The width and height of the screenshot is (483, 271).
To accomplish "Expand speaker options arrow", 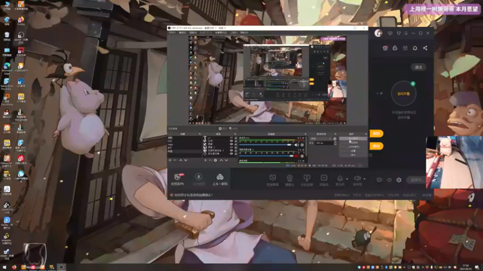I will point(365,178).
